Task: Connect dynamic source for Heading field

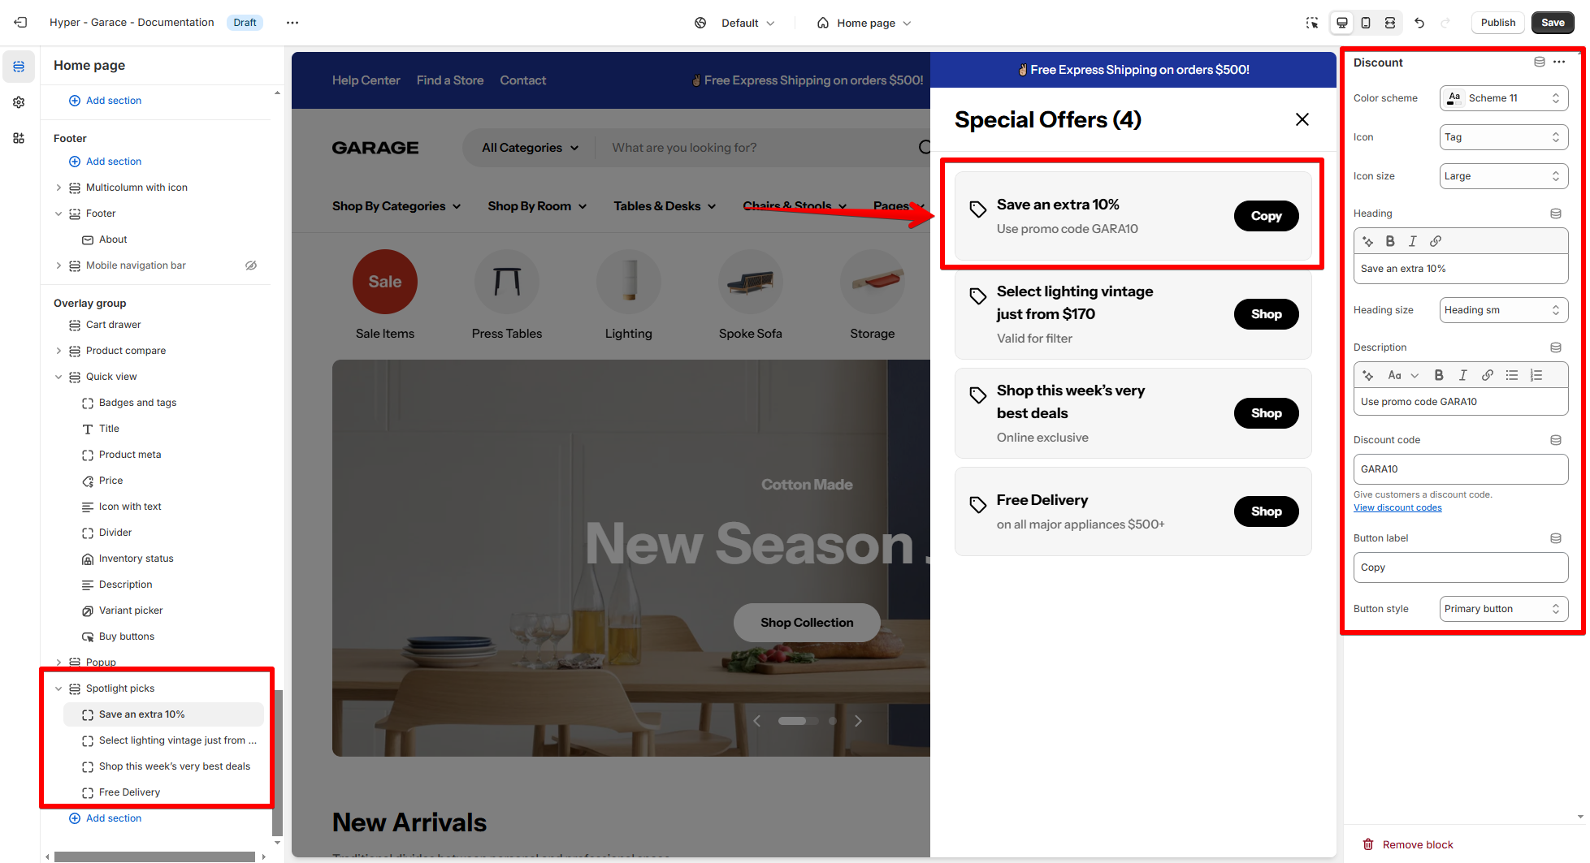Action: pos(1556,214)
